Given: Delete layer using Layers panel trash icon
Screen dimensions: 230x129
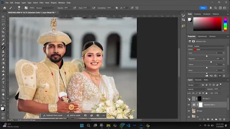Looking at the screenshot, I should pos(224,119).
